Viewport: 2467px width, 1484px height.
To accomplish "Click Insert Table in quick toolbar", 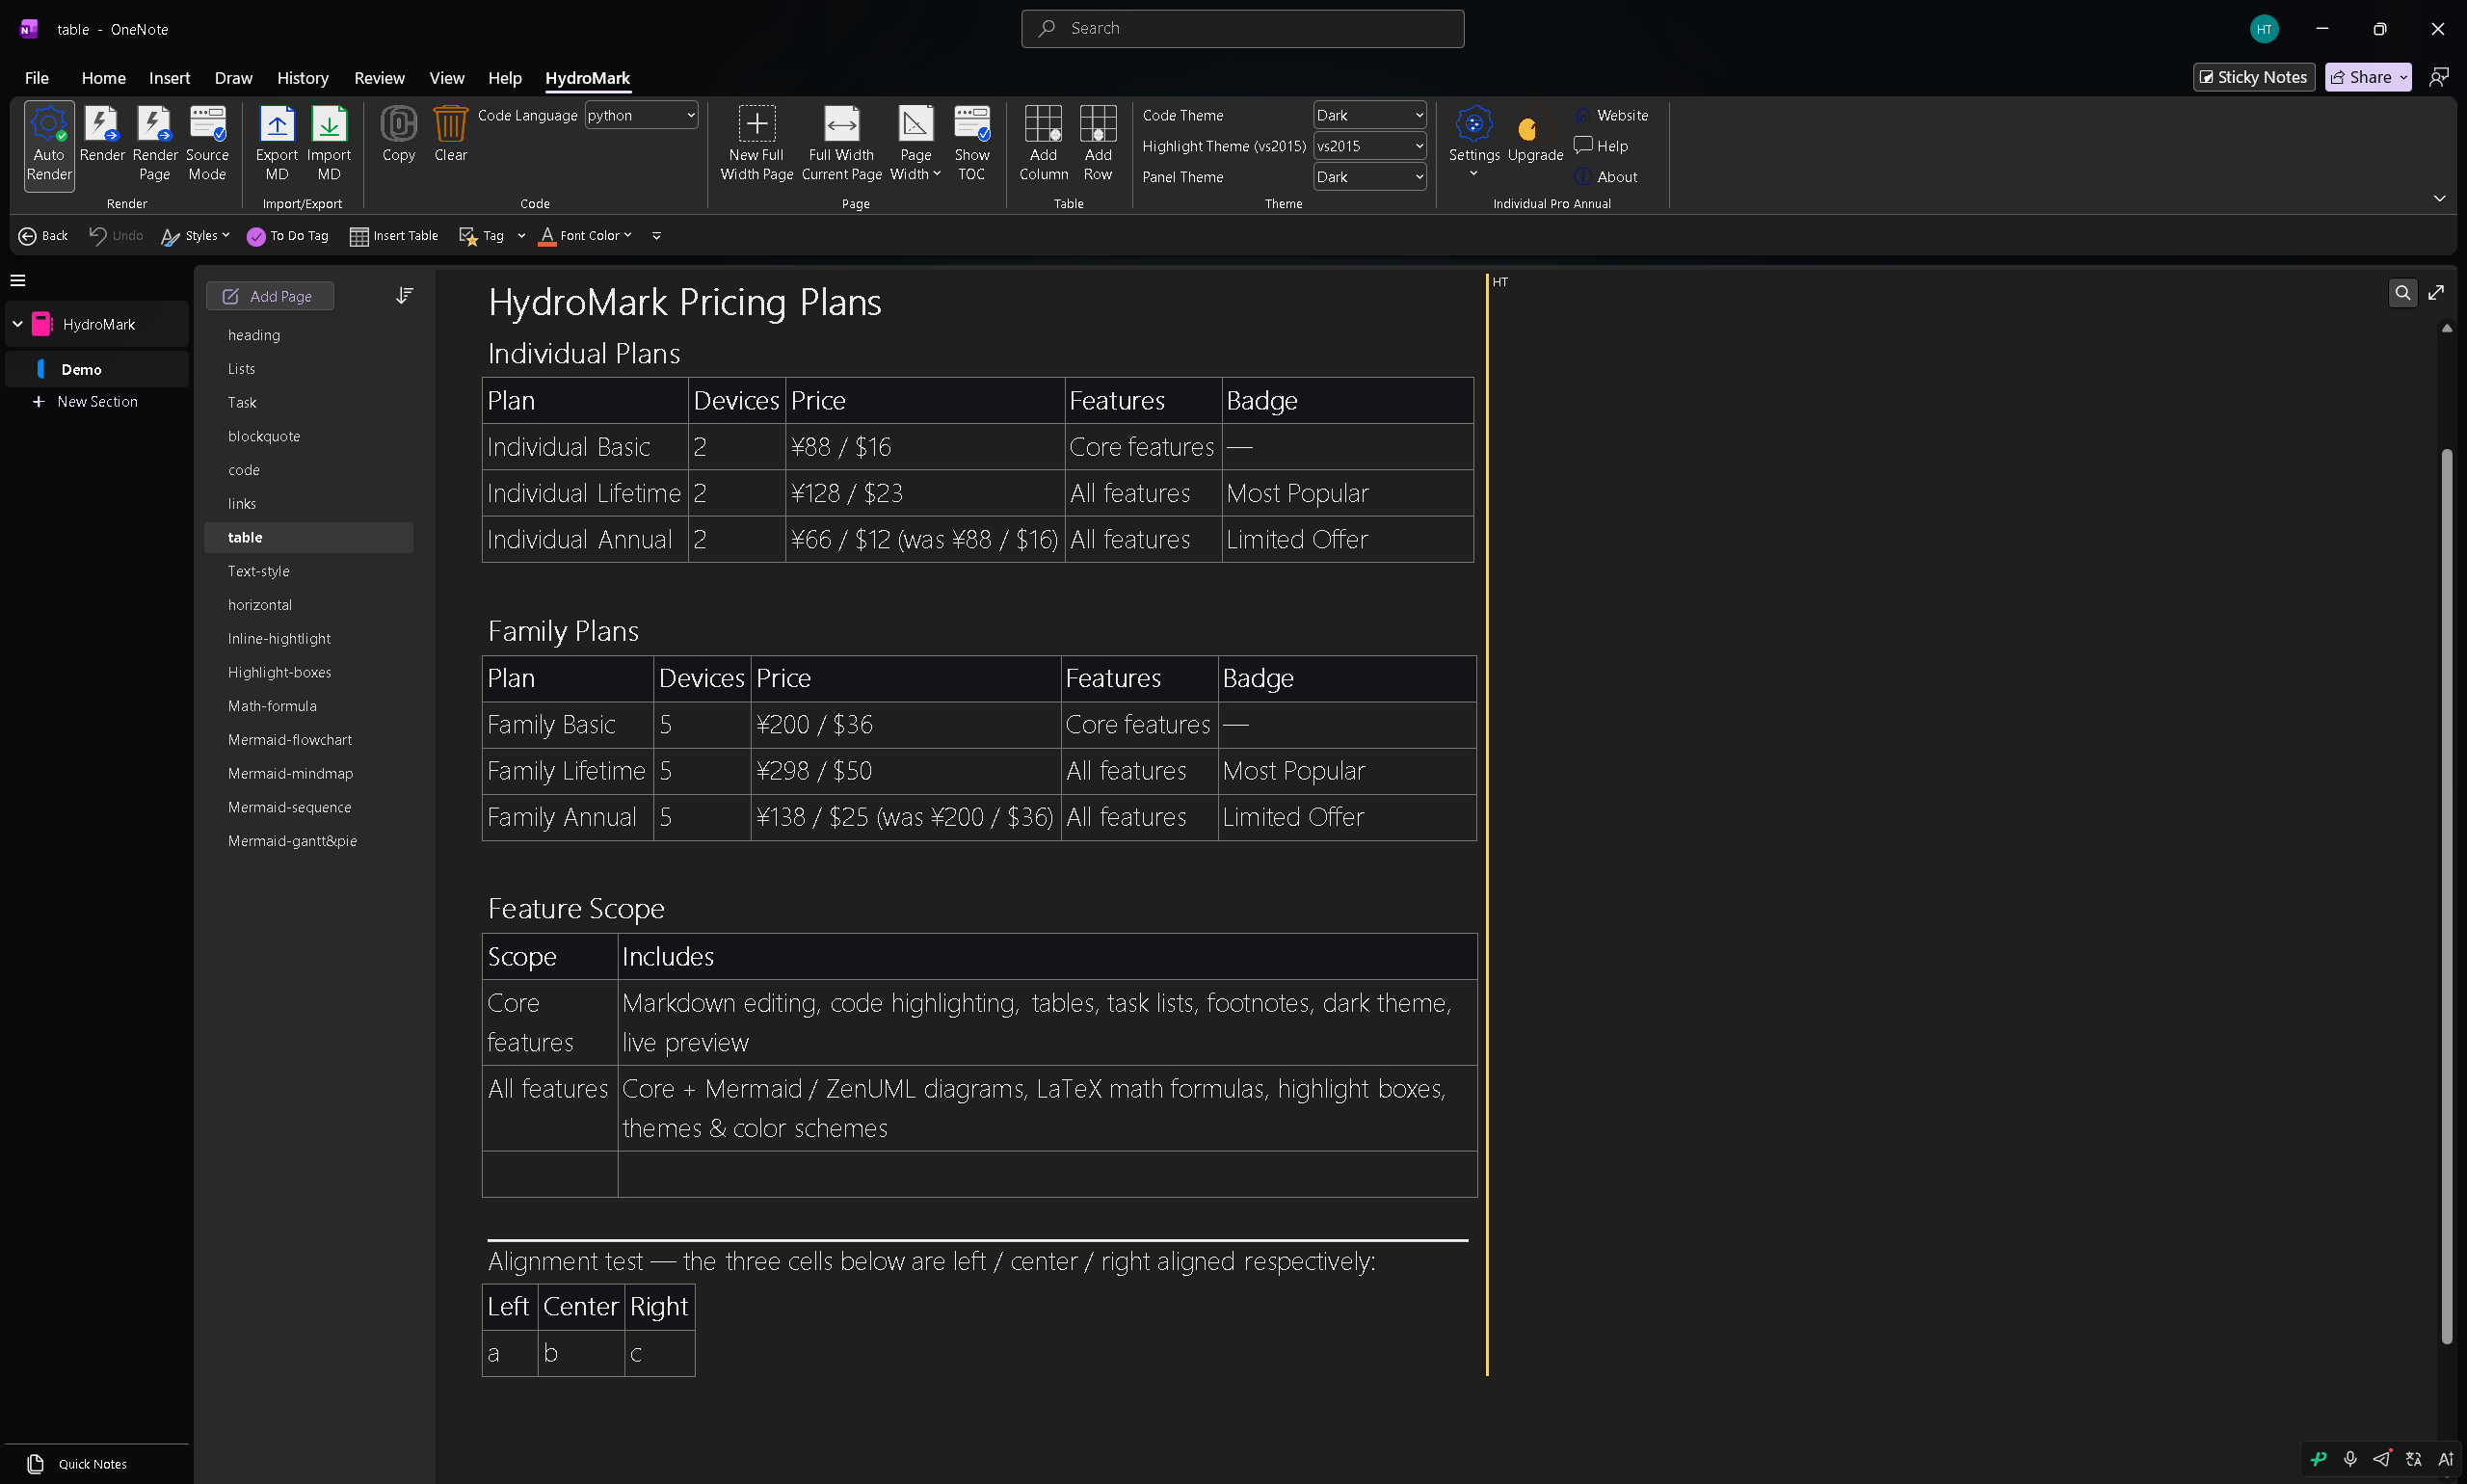I will (x=393, y=236).
